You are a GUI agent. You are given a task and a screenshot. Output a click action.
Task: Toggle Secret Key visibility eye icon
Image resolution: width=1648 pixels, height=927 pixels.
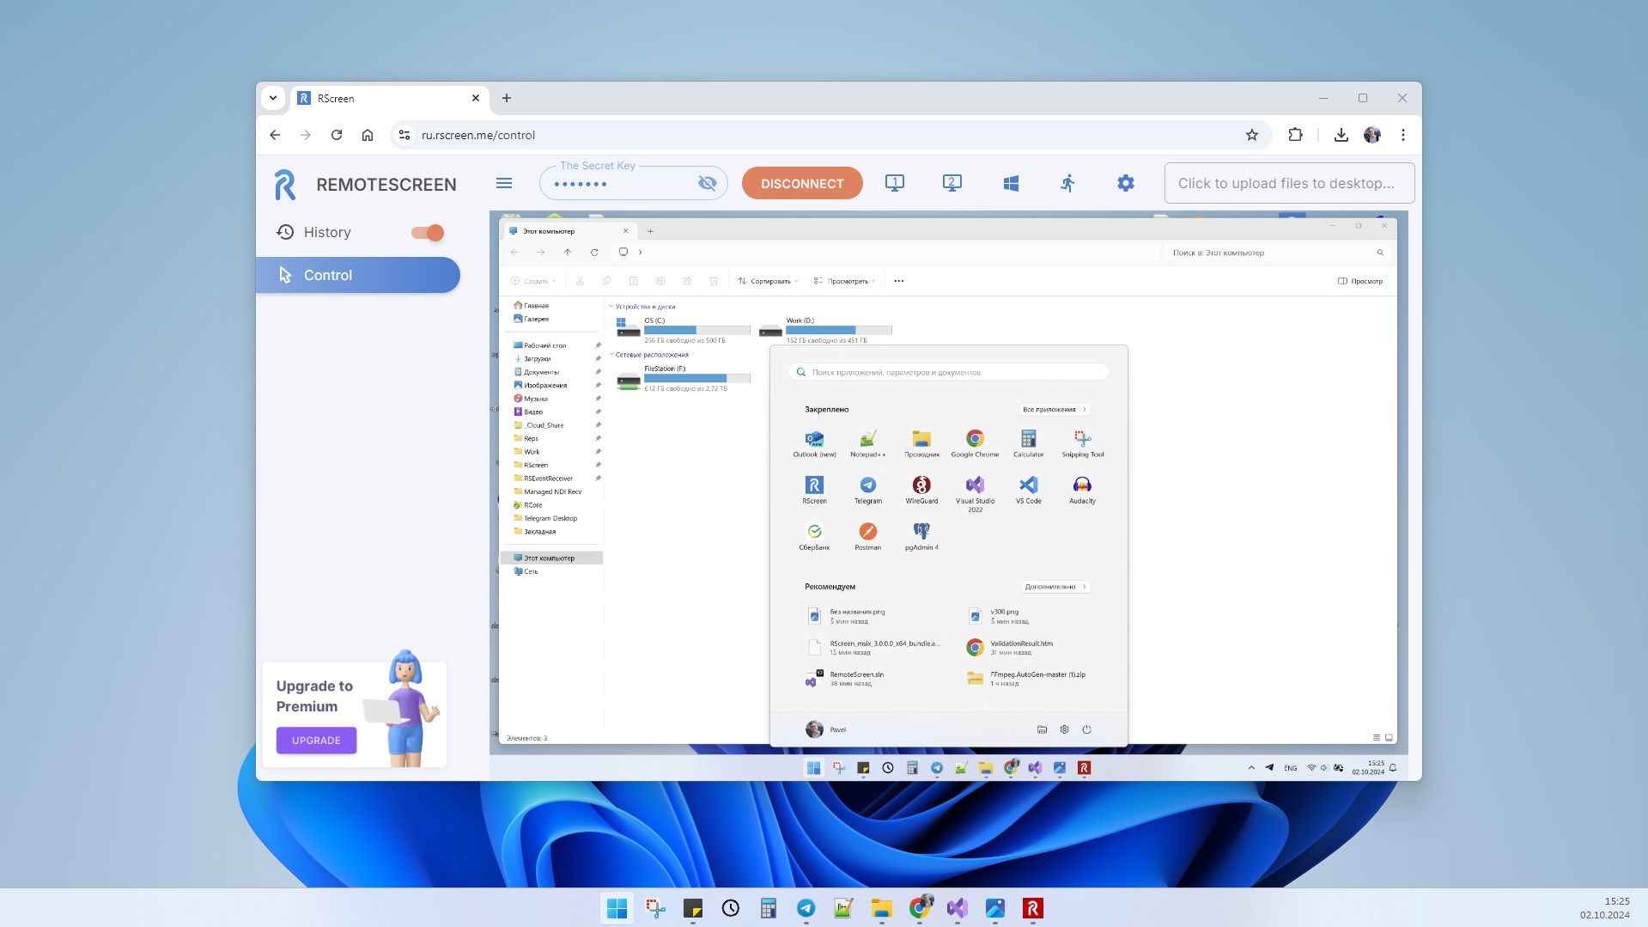pos(707,183)
